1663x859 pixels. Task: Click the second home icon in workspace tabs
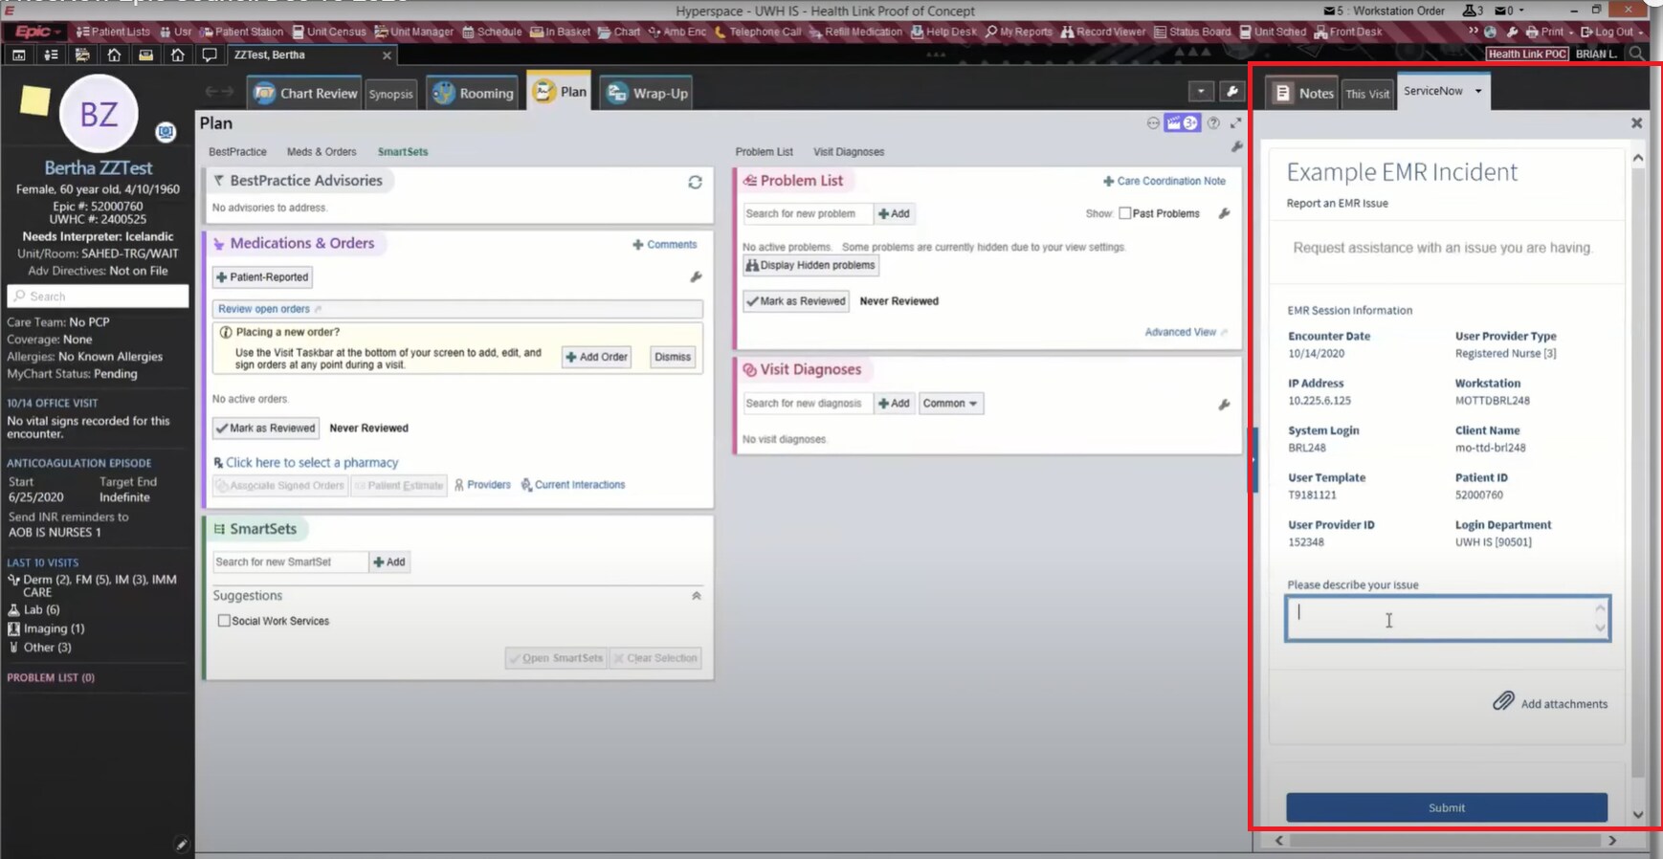(177, 55)
